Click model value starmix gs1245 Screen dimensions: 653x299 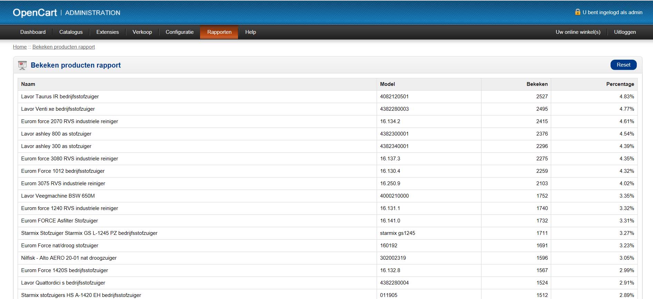pyautogui.click(x=397, y=233)
